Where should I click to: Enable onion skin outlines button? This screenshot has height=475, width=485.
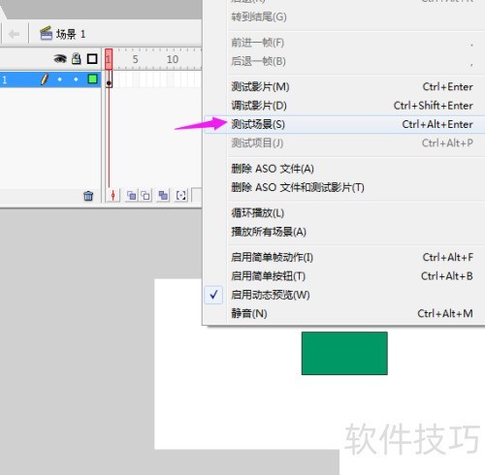[145, 196]
